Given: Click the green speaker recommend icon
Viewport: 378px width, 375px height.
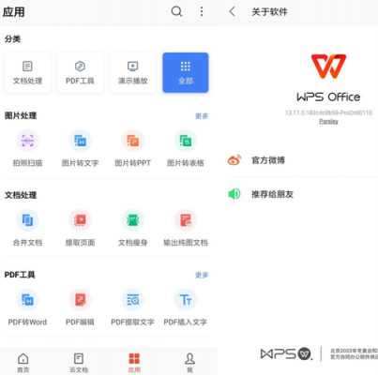Looking at the screenshot, I should tap(234, 194).
